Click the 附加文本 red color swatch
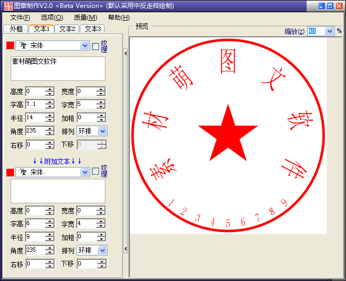This screenshot has width=346, height=281. tap(10, 172)
